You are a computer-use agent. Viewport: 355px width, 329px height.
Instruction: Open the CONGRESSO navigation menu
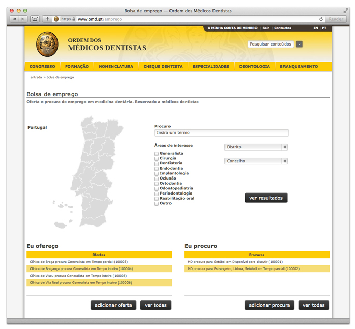[x=42, y=67]
